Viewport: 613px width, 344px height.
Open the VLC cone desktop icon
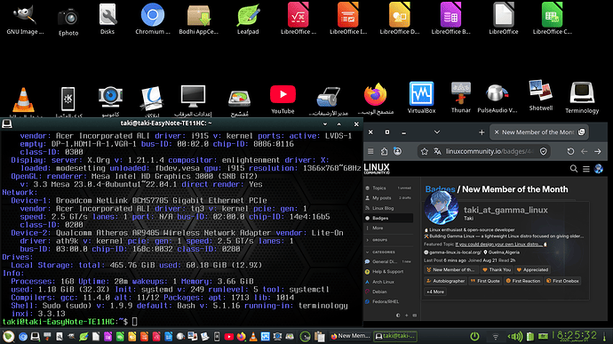pos(23,100)
